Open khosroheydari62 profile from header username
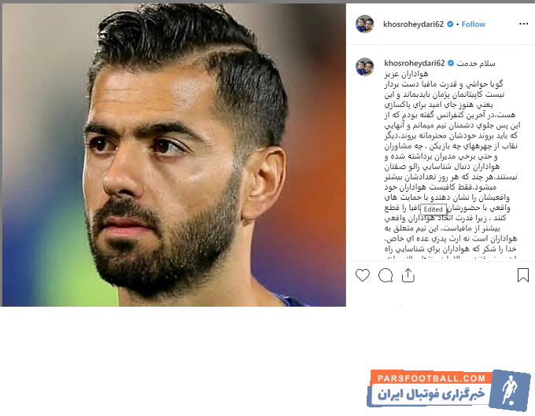This screenshot has width=535, height=416. pos(413,24)
